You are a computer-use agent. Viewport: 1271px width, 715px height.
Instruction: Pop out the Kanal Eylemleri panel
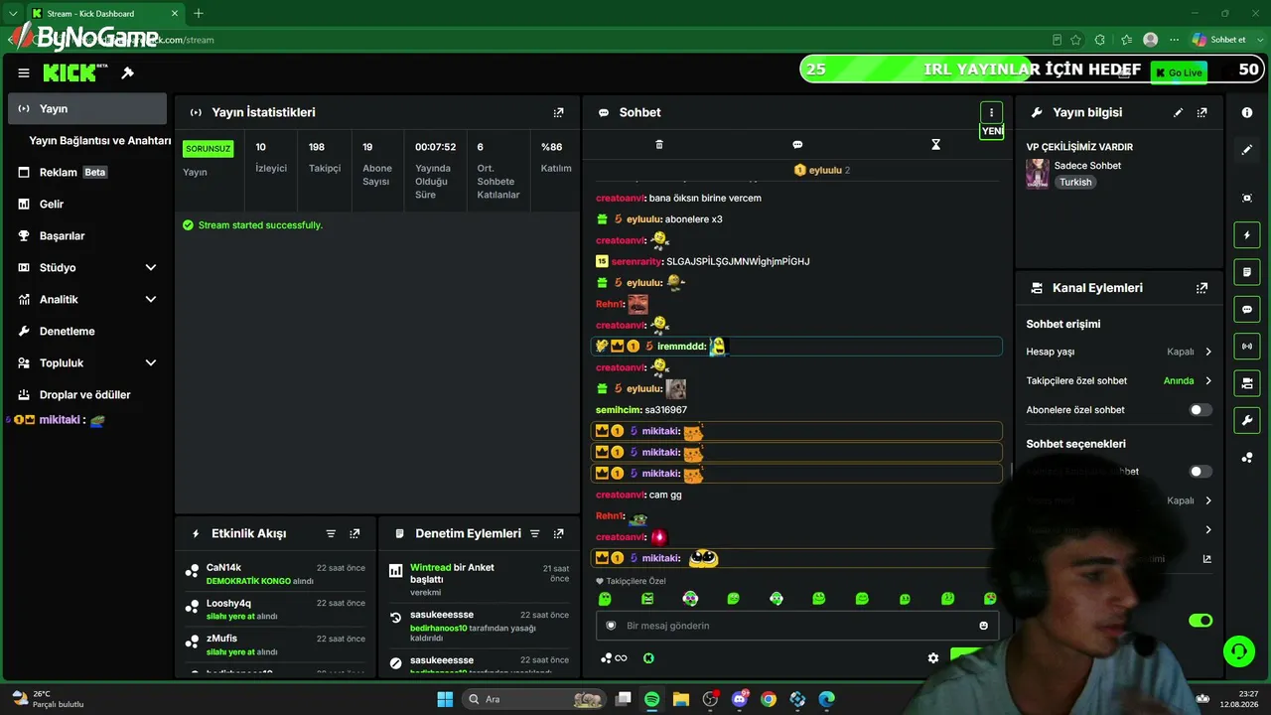pyautogui.click(x=1202, y=288)
